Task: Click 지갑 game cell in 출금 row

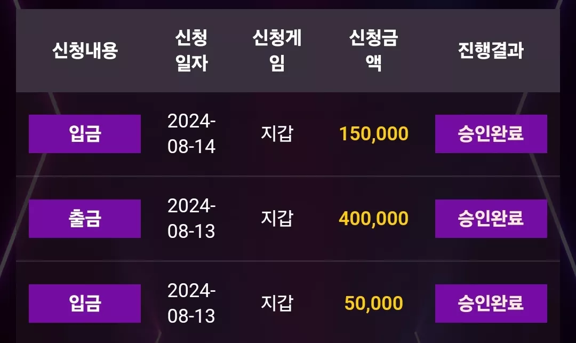Action: tap(277, 218)
